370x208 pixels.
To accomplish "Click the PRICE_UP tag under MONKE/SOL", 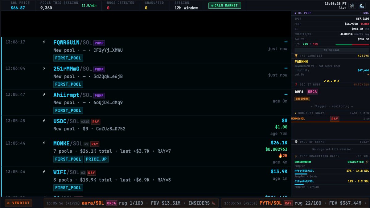I will click(x=96, y=159).
